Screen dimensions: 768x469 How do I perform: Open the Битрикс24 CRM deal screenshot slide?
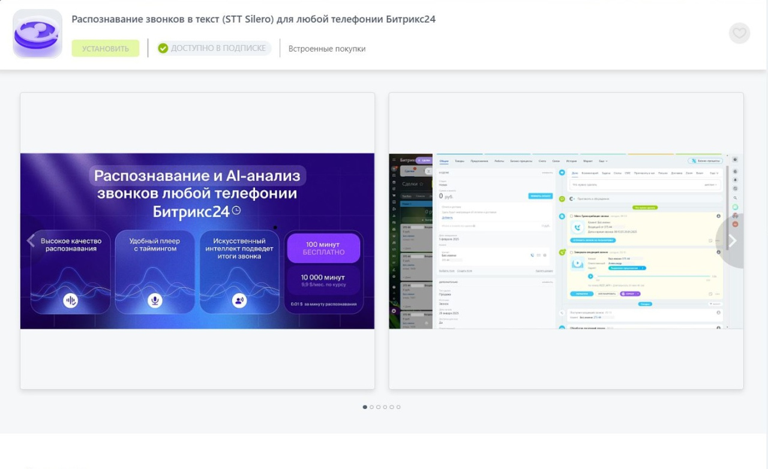click(566, 240)
